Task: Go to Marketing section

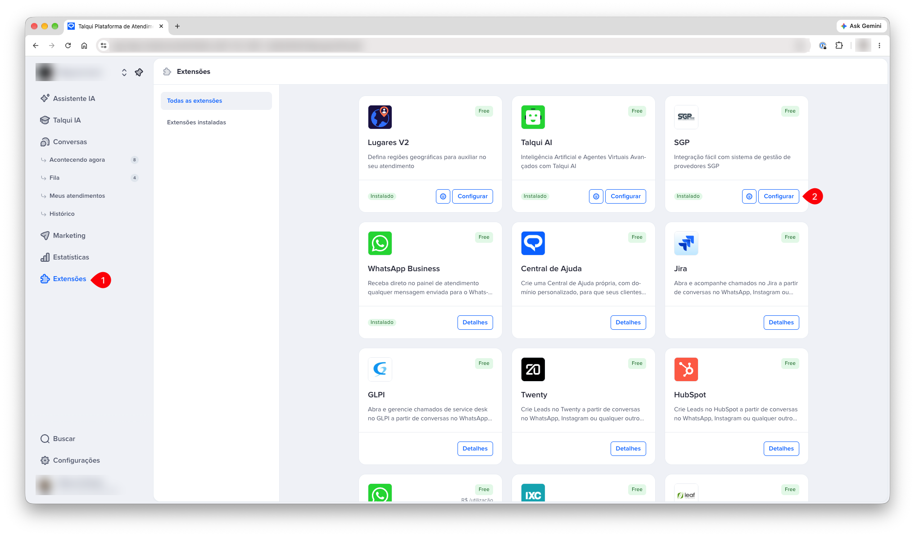Action: (63, 235)
